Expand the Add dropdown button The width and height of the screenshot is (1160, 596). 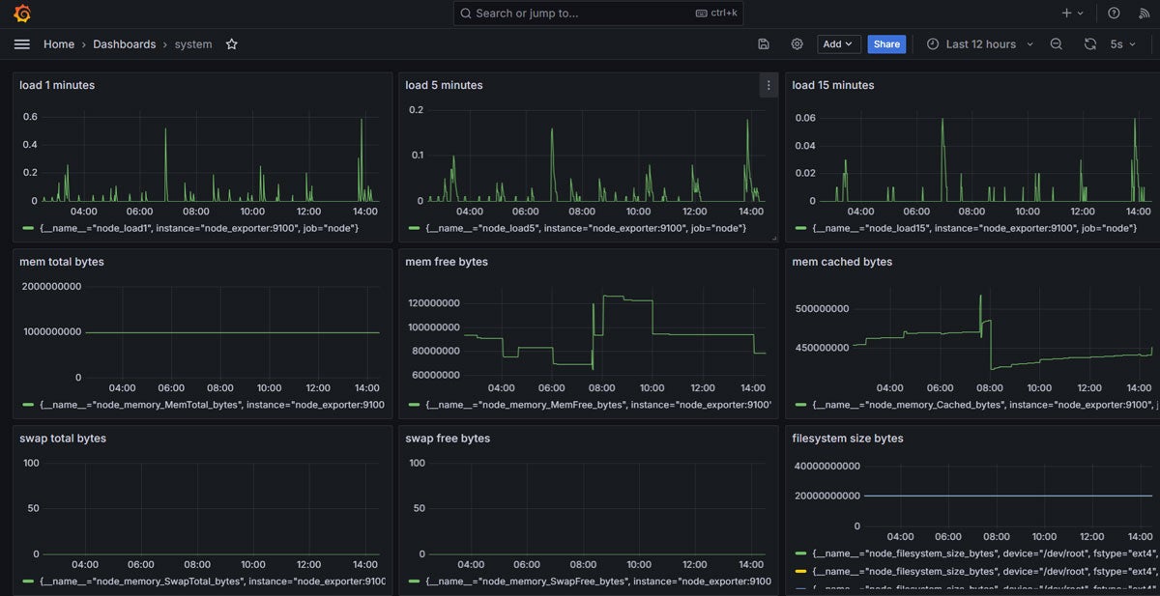click(x=838, y=44)
